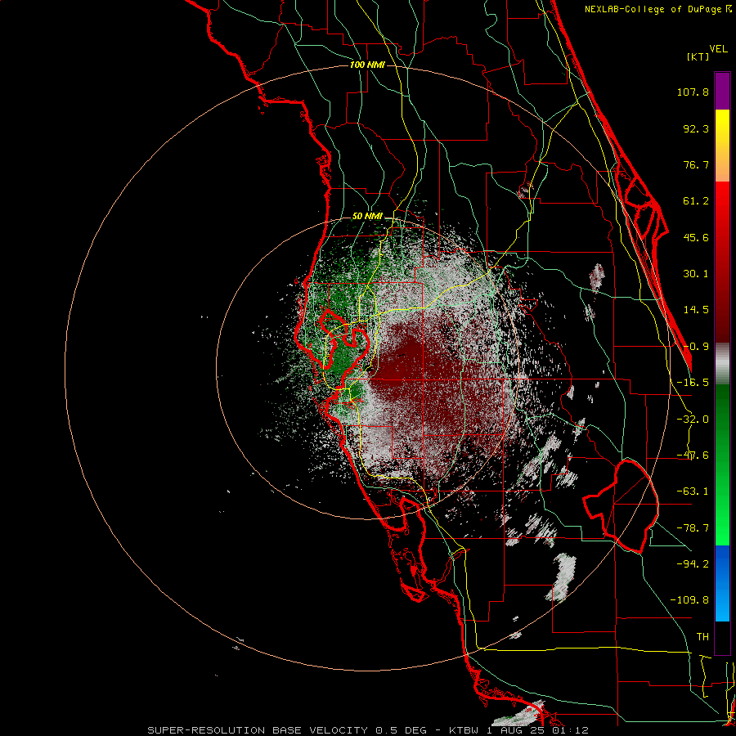Click the [KT] units label

click(698, 56)
